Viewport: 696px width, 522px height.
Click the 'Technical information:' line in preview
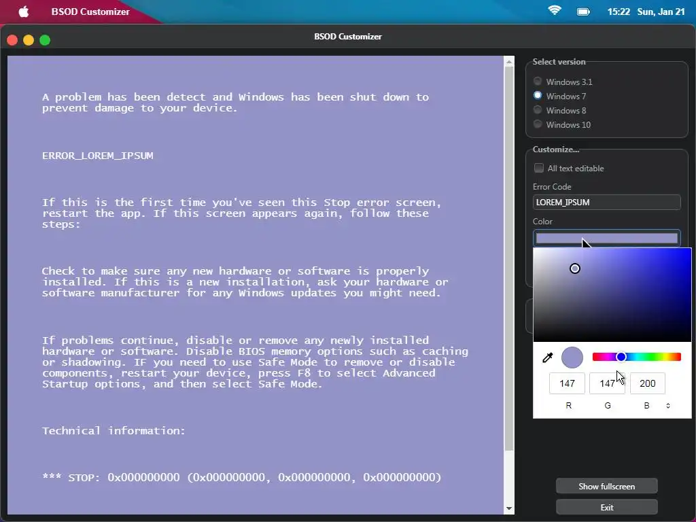click(114, 430)
